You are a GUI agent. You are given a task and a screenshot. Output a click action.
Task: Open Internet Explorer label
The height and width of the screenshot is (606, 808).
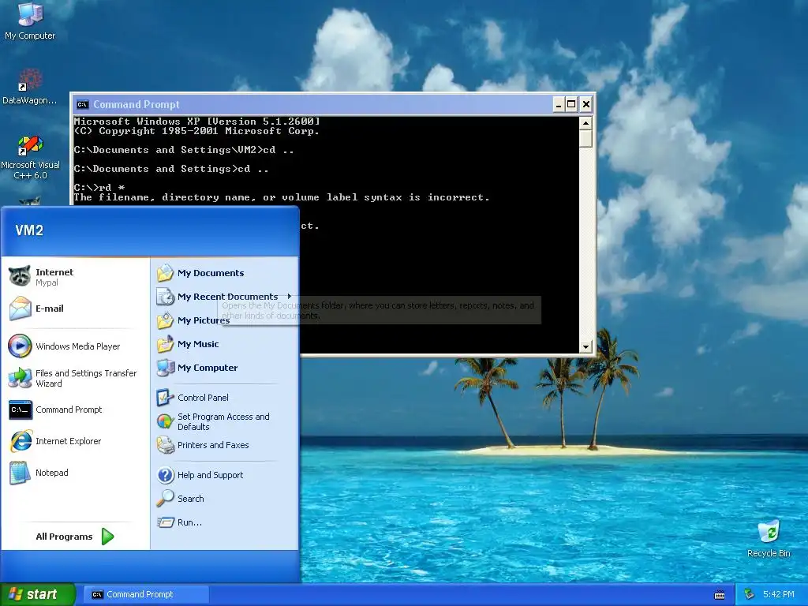(x=68, y=441)
